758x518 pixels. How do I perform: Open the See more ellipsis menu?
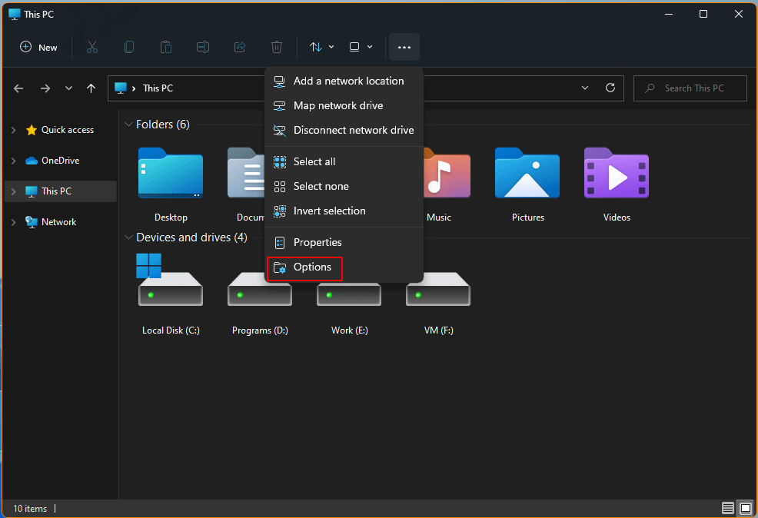tap(404, 47)
